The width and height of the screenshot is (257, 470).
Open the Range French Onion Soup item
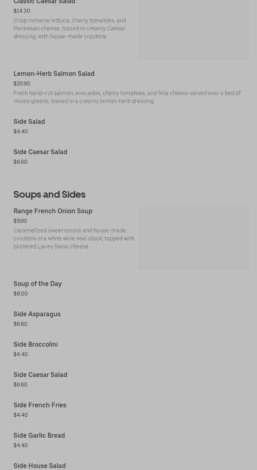pyautogui.click(x=53, y=211)
